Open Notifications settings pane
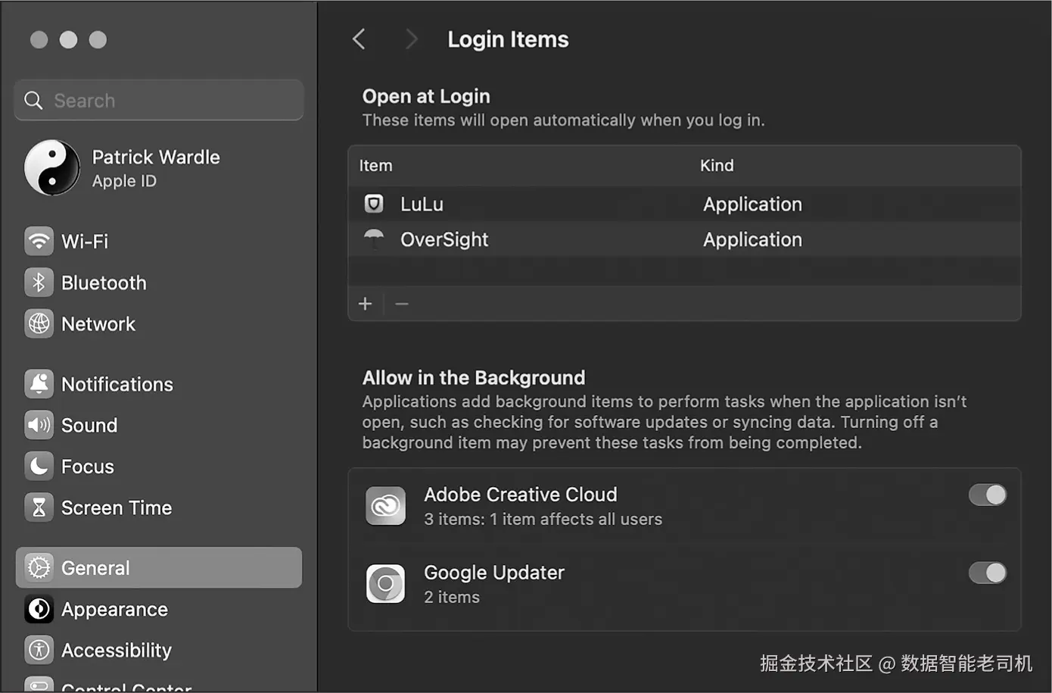Viewport: 1052px width, 693px height. 159,384
